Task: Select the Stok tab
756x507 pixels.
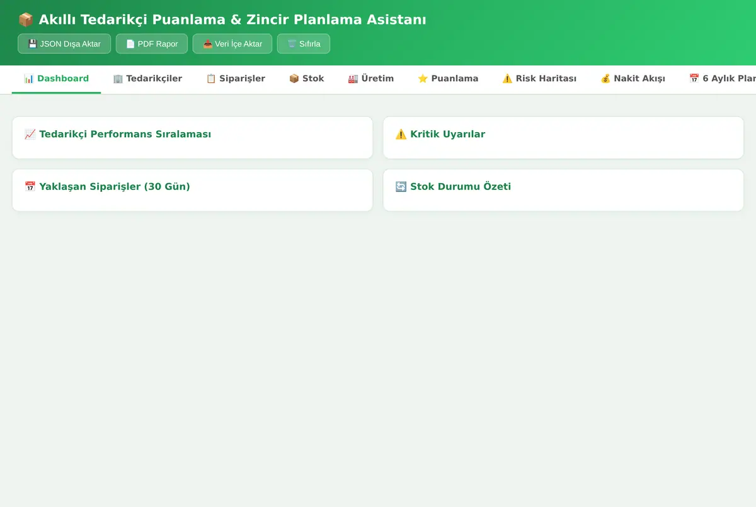Action: click(306, 79)
